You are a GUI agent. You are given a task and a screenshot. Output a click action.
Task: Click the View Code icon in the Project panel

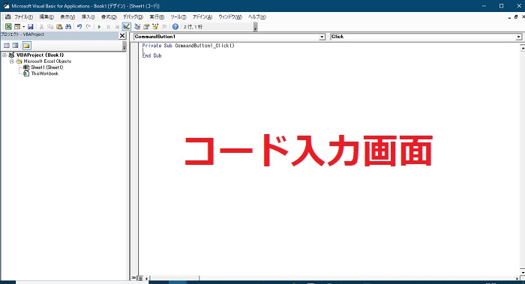tap(7, 46)
